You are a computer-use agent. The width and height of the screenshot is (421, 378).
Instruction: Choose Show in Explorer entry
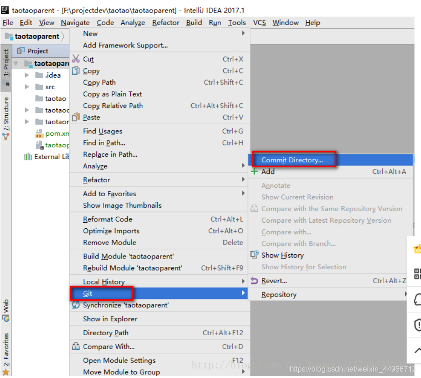point(159,318)
